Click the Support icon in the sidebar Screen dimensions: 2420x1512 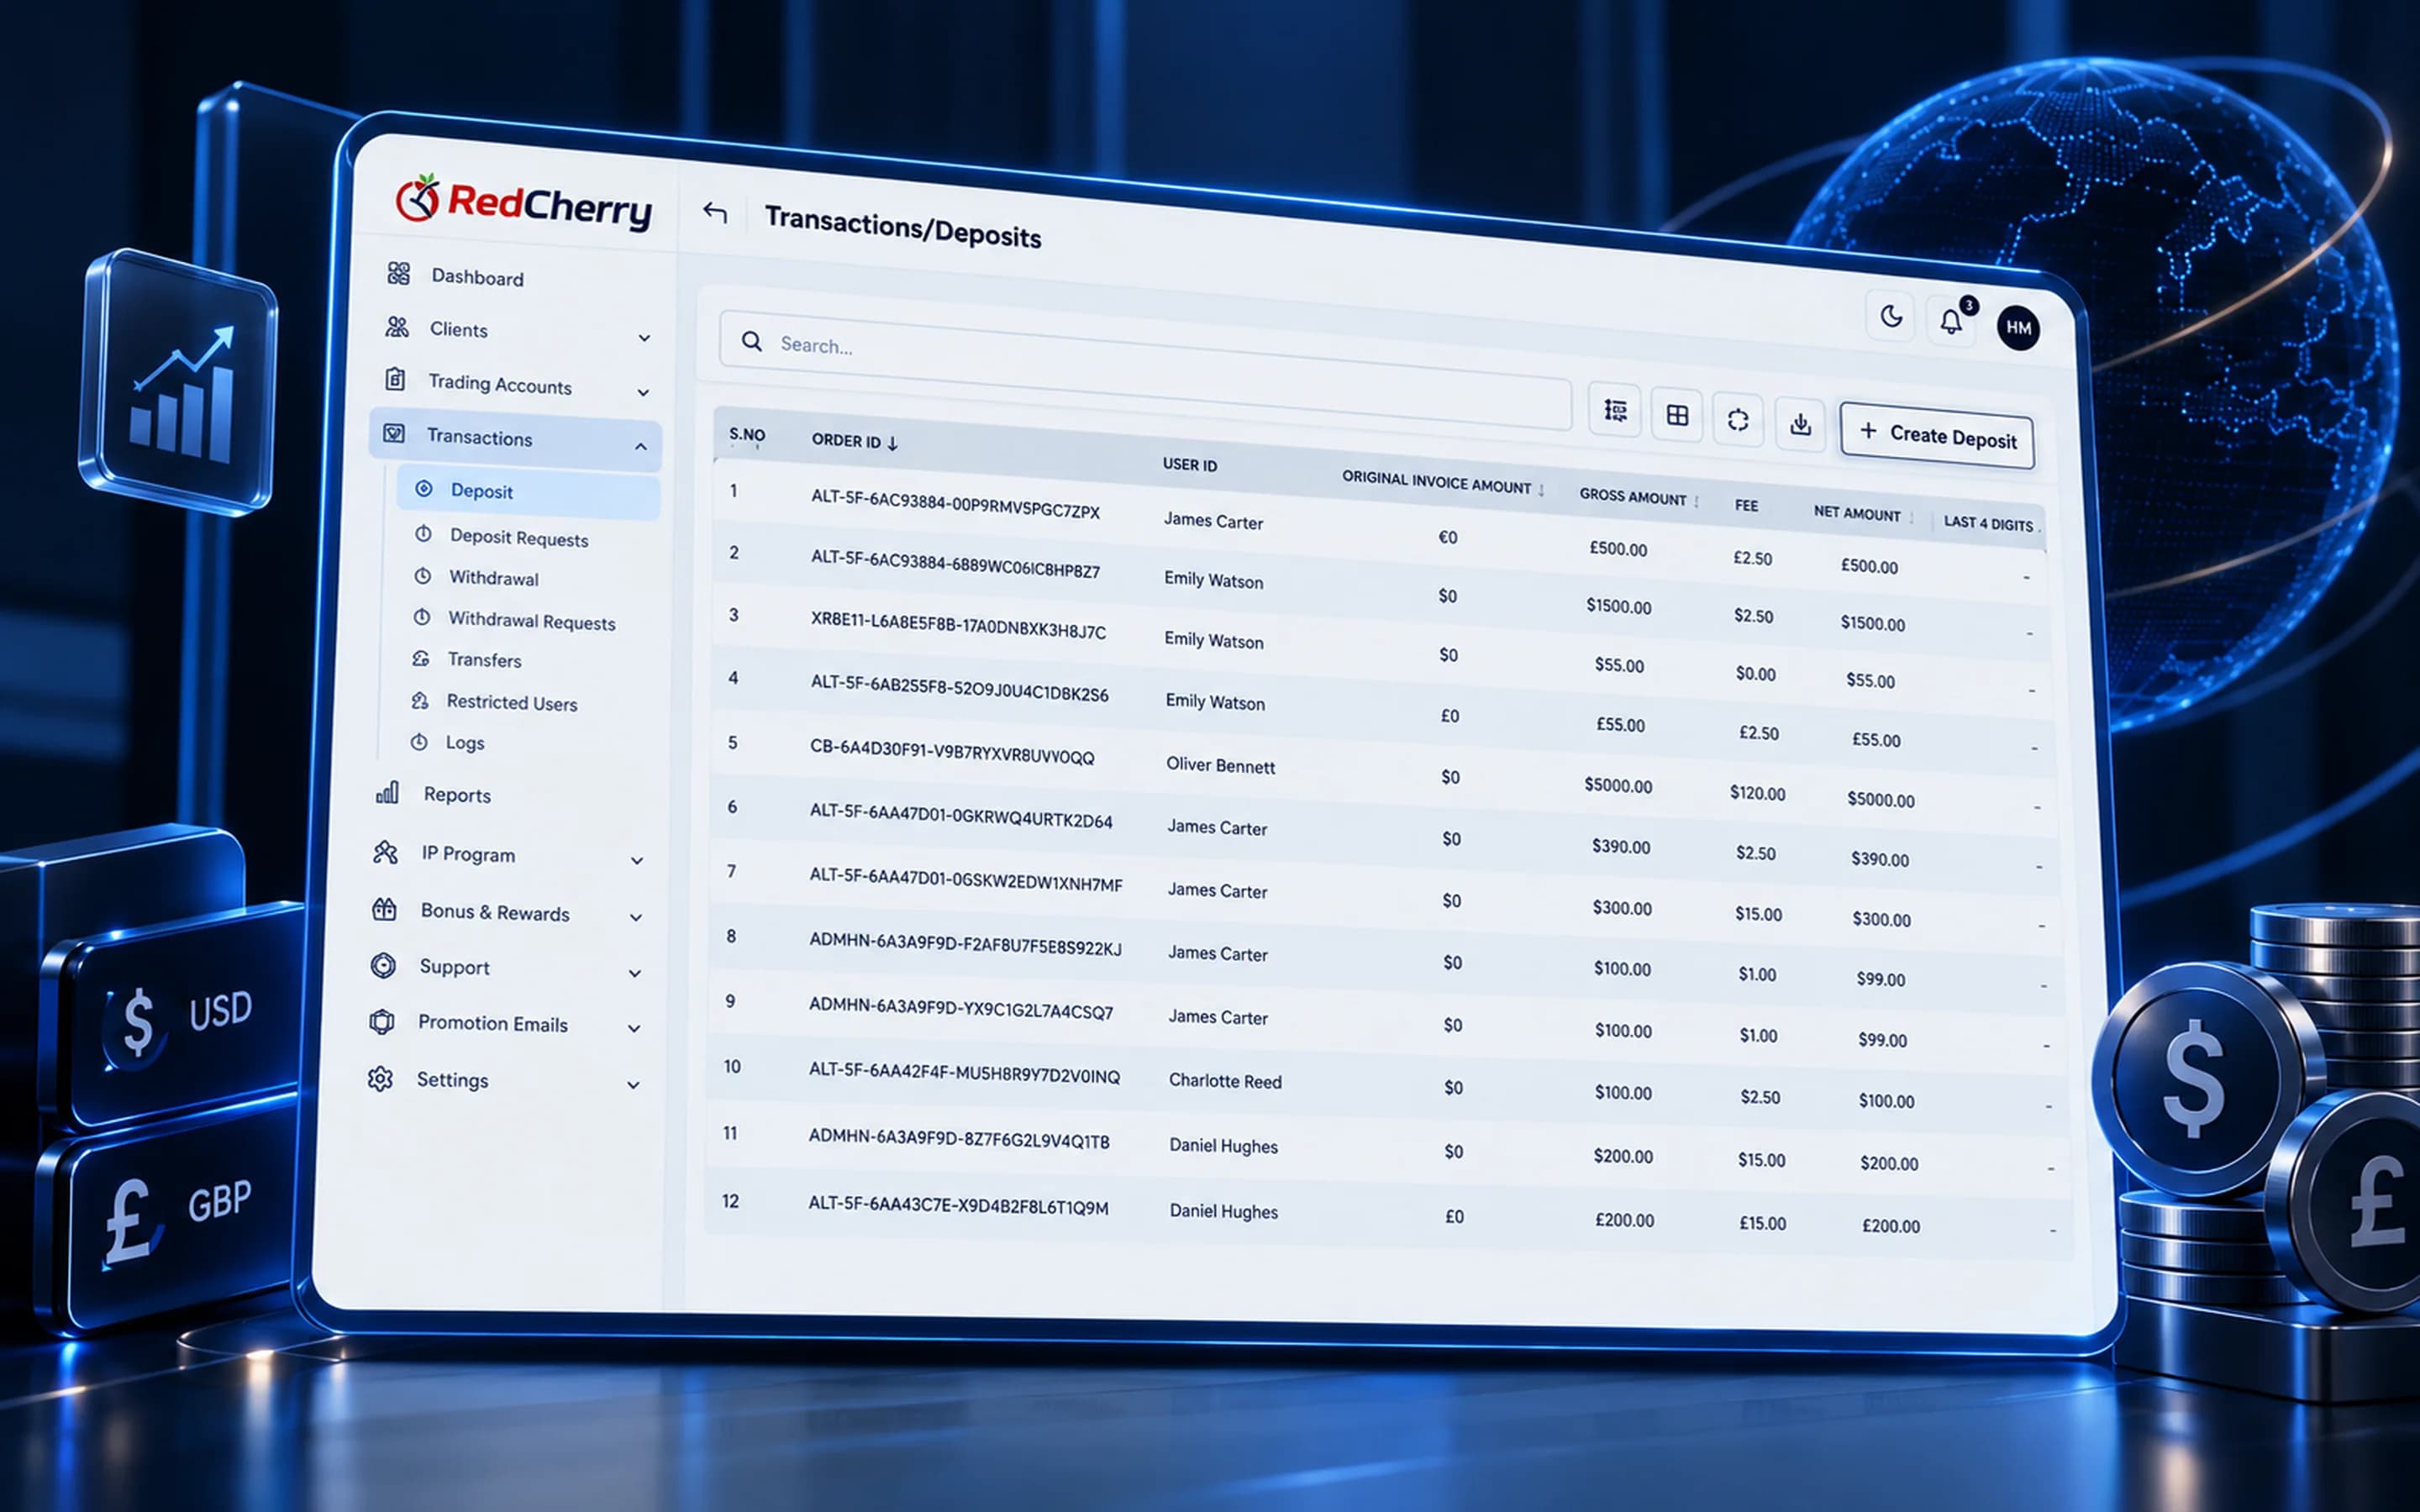(383, 965)
